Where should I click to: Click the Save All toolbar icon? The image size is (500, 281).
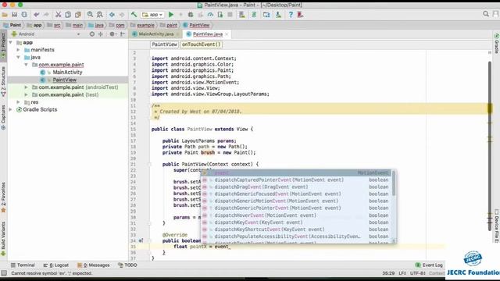pyautogui.click(x=14, y=15)
